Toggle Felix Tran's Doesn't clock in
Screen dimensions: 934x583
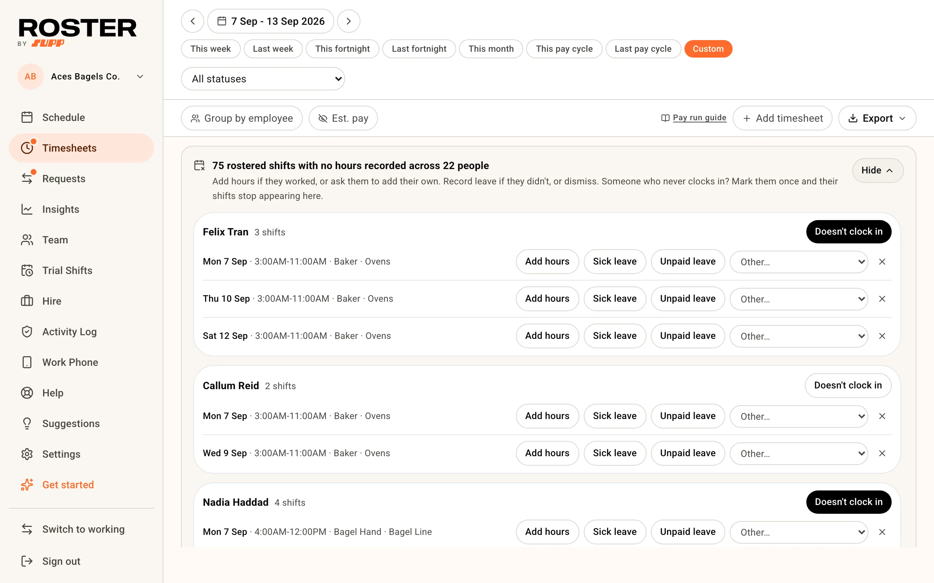point(849,231)
